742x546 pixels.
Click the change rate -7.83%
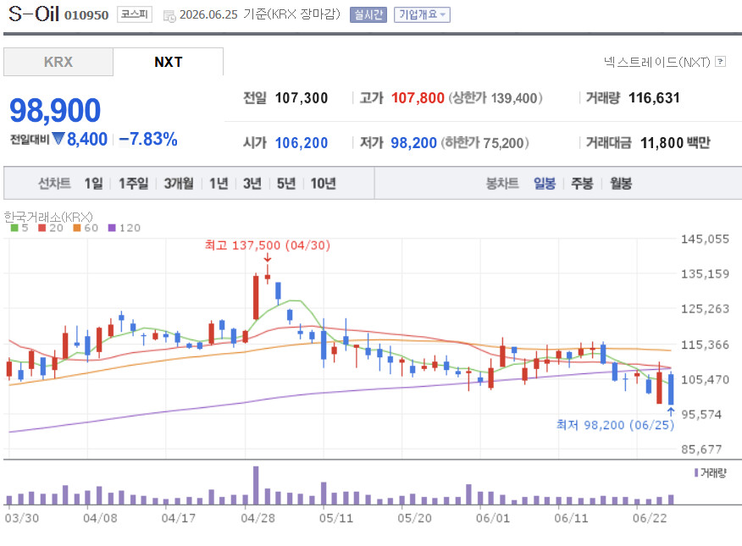148,139
